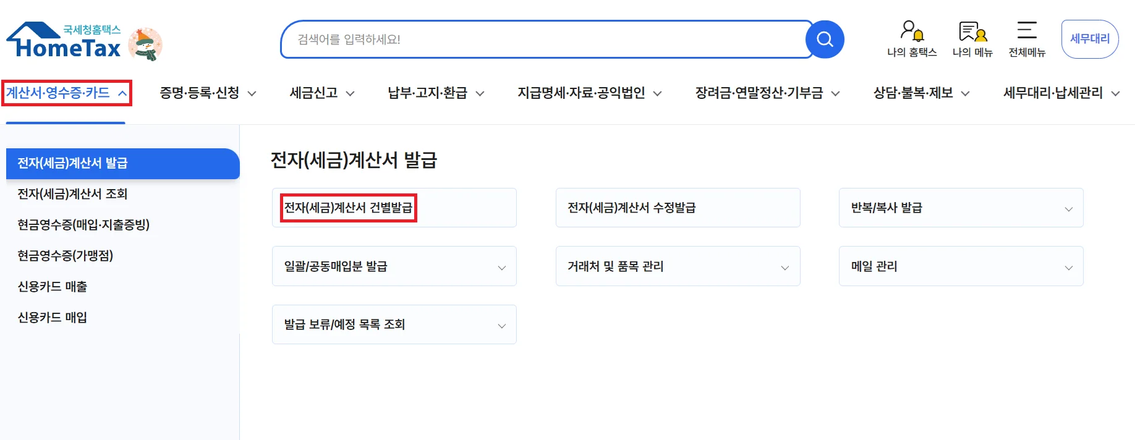Open the 세금신고 menu
Viewport: 1135px width, 440px height.
click(321, 93)
